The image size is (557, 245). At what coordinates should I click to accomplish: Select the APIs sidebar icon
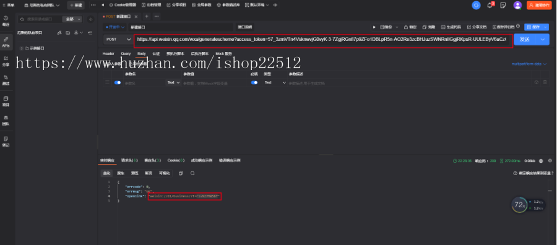pyautogui.click(x=6, y=42)
